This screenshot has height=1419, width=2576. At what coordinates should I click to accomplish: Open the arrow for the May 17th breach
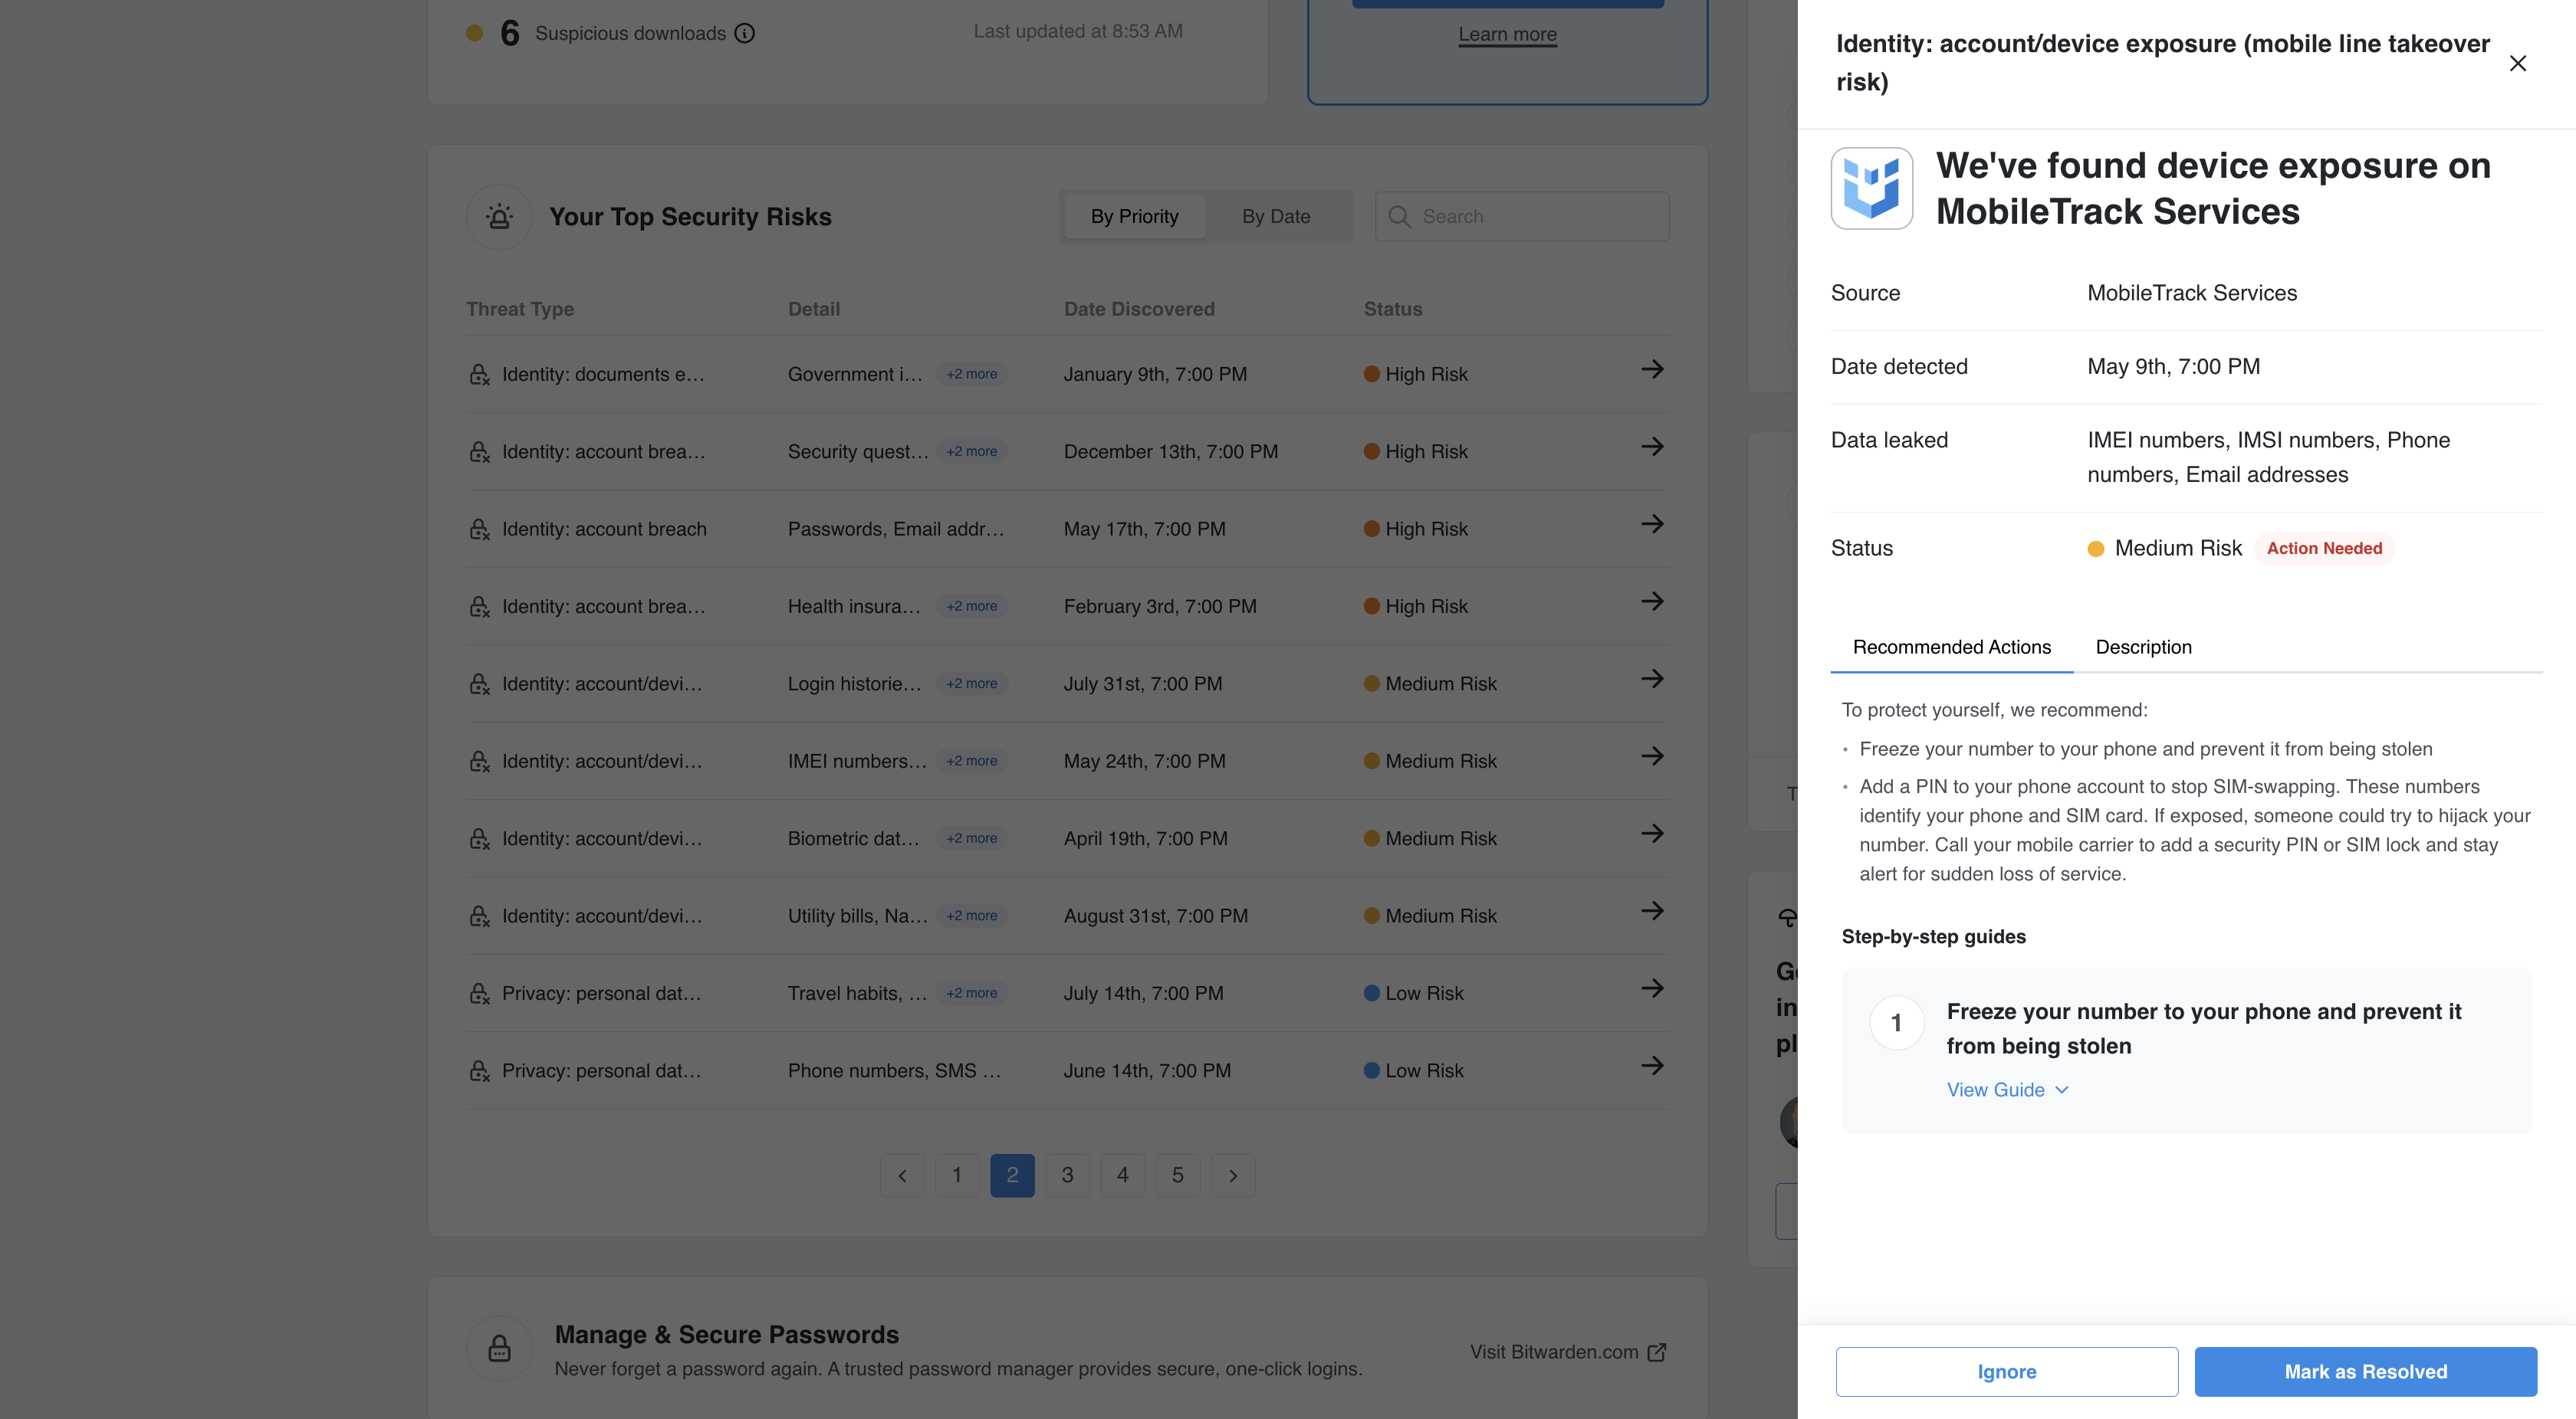pyautogui.click(x=1652, y=525)
